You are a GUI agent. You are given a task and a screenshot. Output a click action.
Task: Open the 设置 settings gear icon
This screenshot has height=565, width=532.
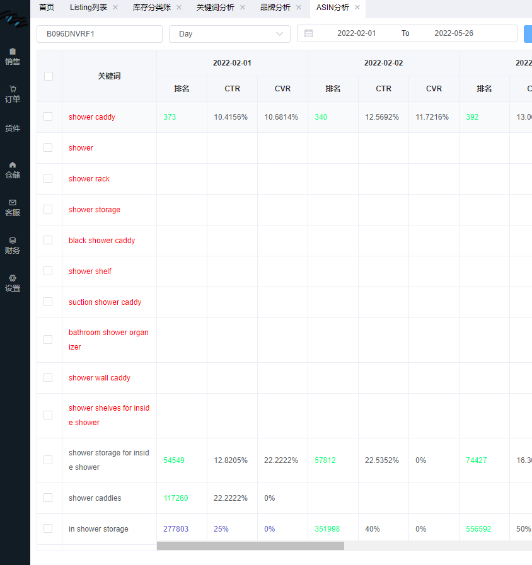tap(13, 278)
